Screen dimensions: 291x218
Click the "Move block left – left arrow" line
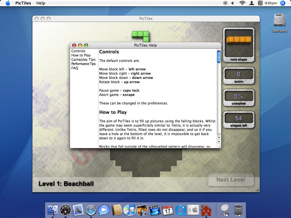[x=122, y=69]
